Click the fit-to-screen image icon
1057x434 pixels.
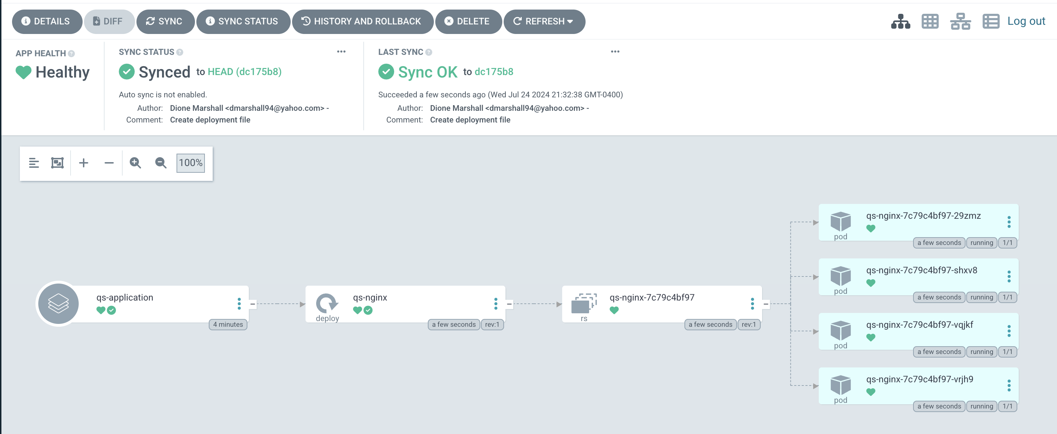57,163
